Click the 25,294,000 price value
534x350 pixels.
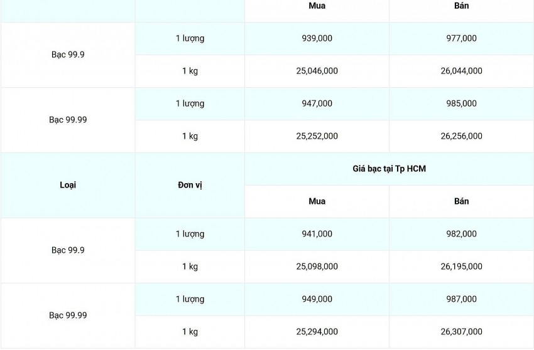pyautogui.click(x=317, y=332)
